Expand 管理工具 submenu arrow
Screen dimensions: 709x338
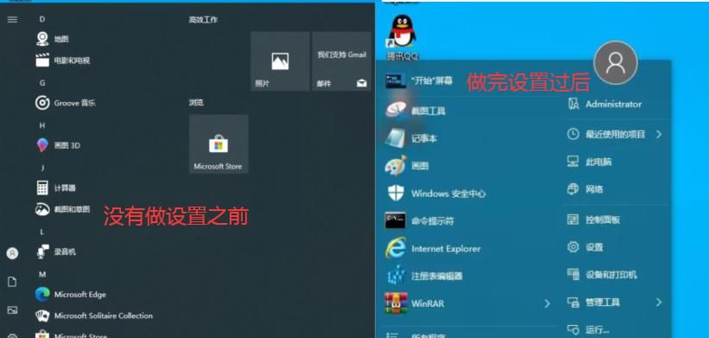(659, 302)
